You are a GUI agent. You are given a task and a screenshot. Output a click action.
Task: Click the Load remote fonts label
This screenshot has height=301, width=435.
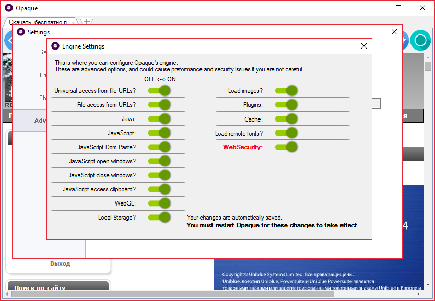tap(239, 134)
